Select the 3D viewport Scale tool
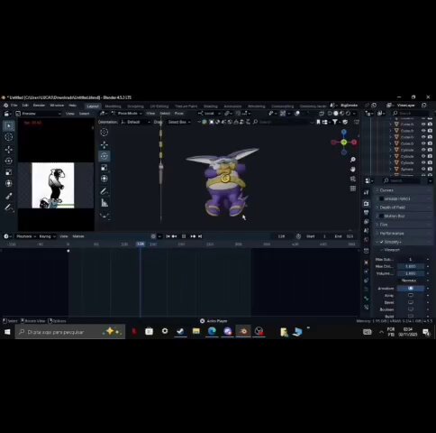Screen dimensions: 436x433 pos(104,168)
